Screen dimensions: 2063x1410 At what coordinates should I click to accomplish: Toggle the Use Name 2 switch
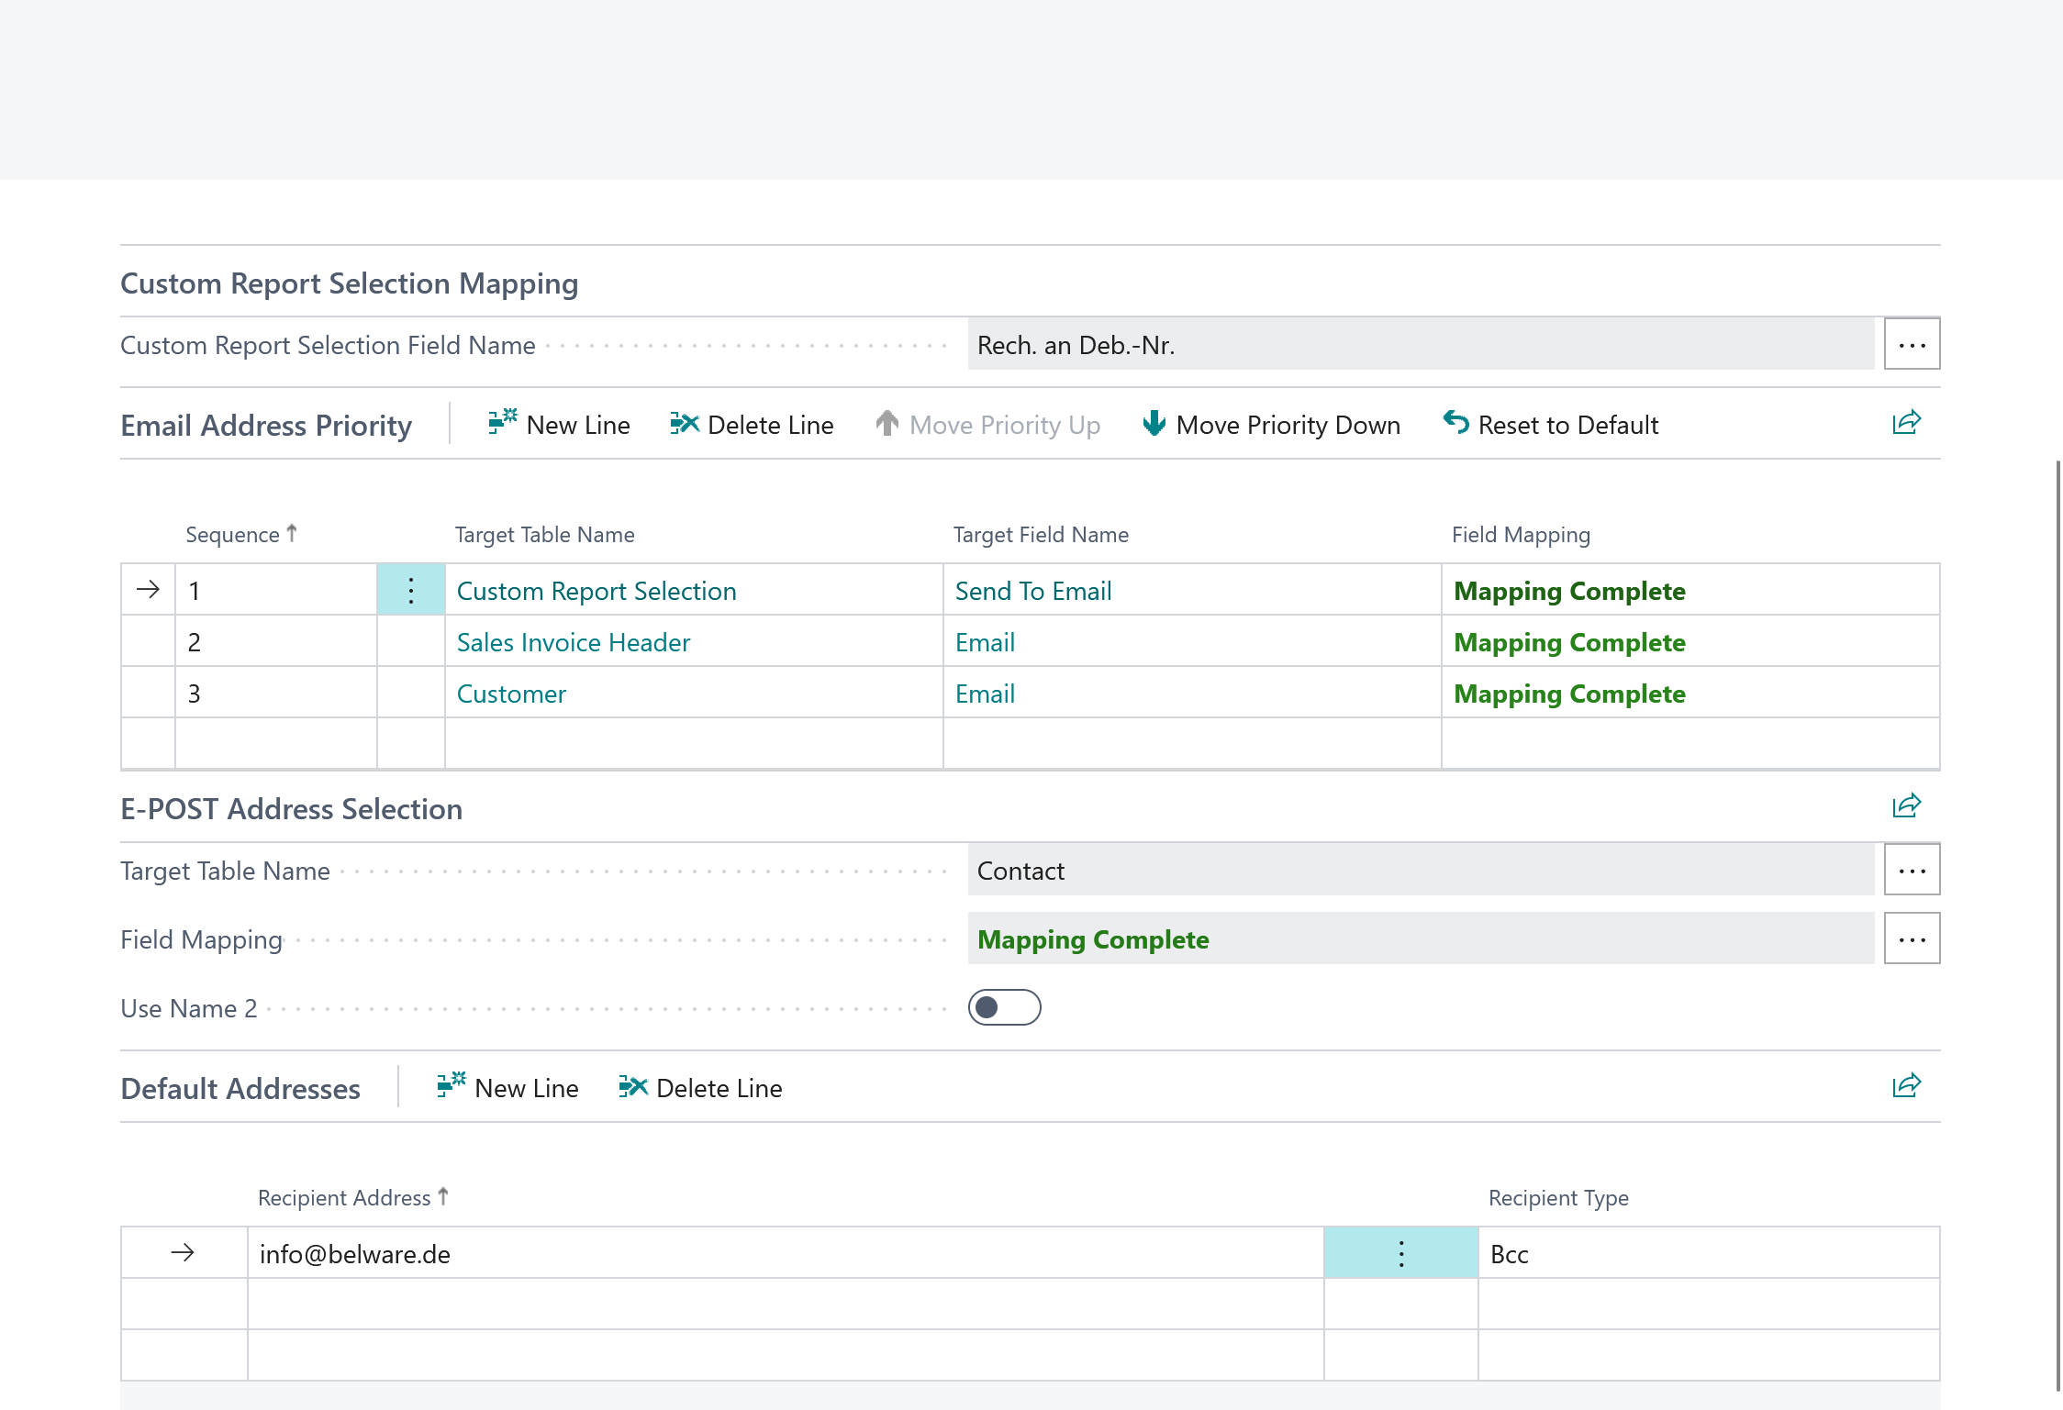click(x=1004, y=1007)
